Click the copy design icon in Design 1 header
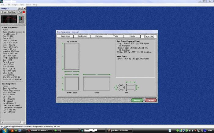 point(21,9)
